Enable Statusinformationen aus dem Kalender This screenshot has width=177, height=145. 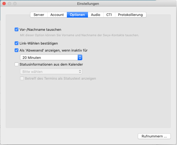tap(17, 65)
